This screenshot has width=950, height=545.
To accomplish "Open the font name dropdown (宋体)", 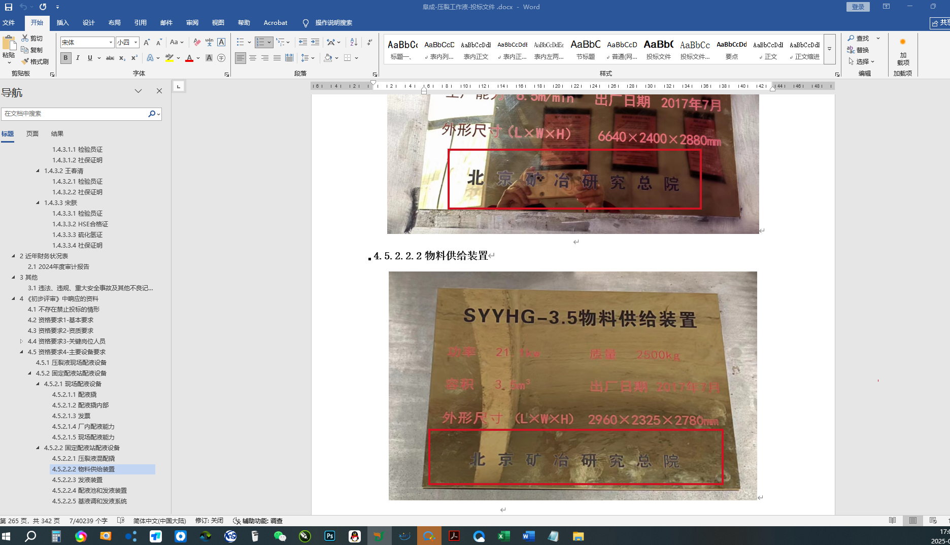I will [111, 43].
